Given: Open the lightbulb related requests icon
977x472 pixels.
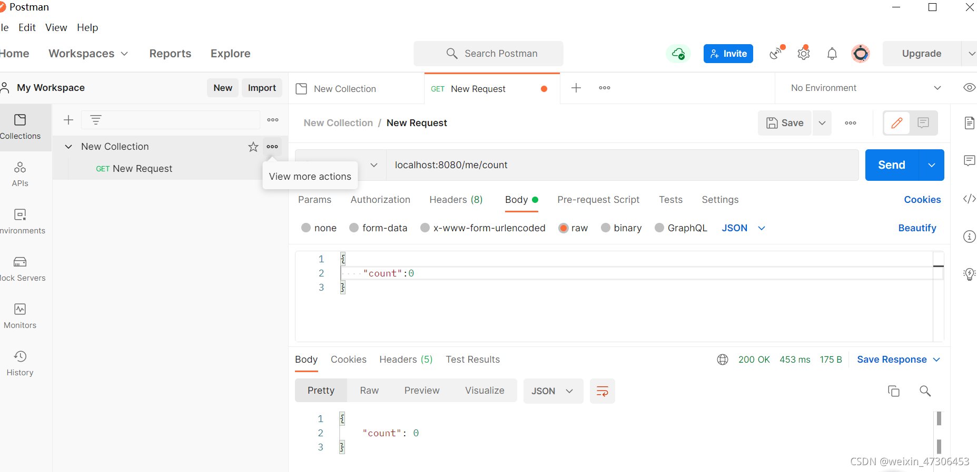Looking at the screenshot, I should [969, 274].
